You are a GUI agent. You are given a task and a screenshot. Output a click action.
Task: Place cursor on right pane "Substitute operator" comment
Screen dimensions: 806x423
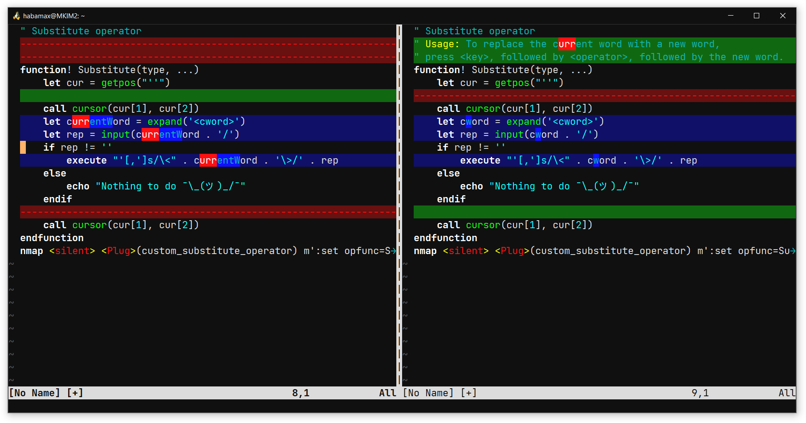[475, 31]
